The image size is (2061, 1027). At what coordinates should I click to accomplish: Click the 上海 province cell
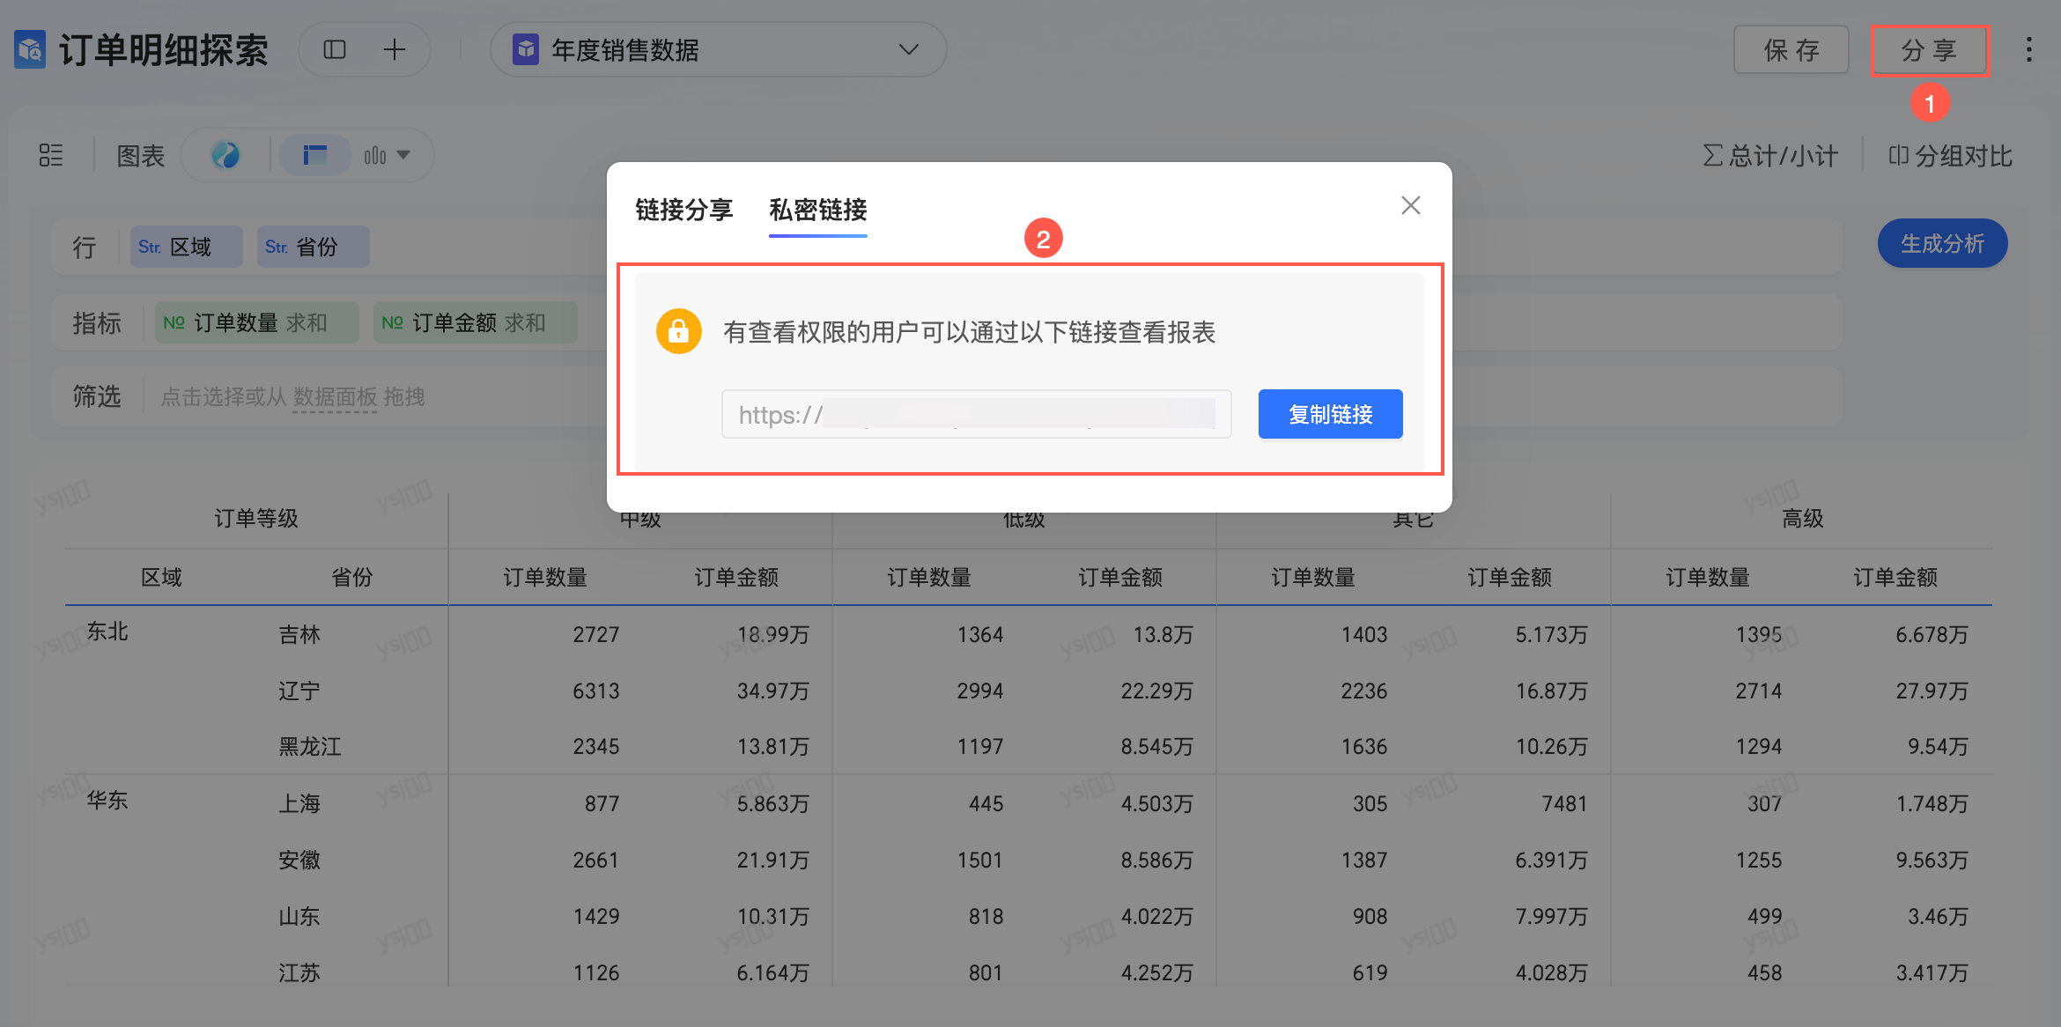click(x=299, y=803)
